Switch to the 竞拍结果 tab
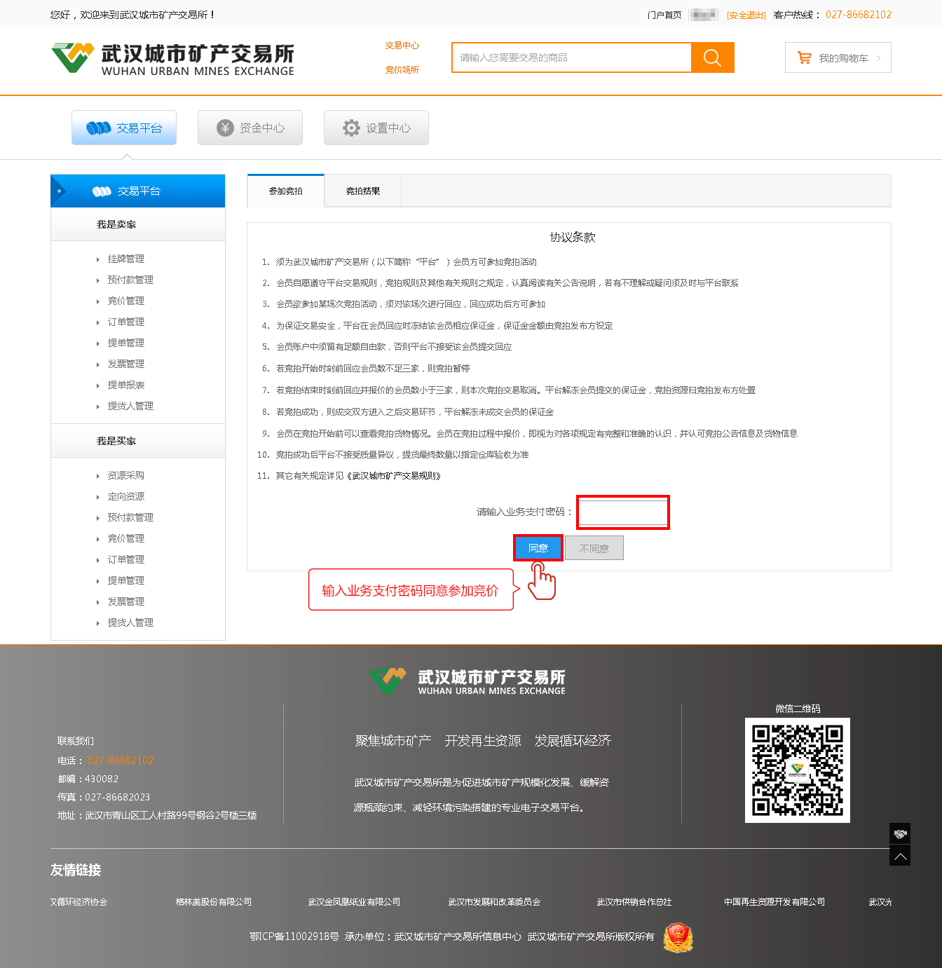The image size is (942, 968). pyautogui.click(x=363, y=191)
